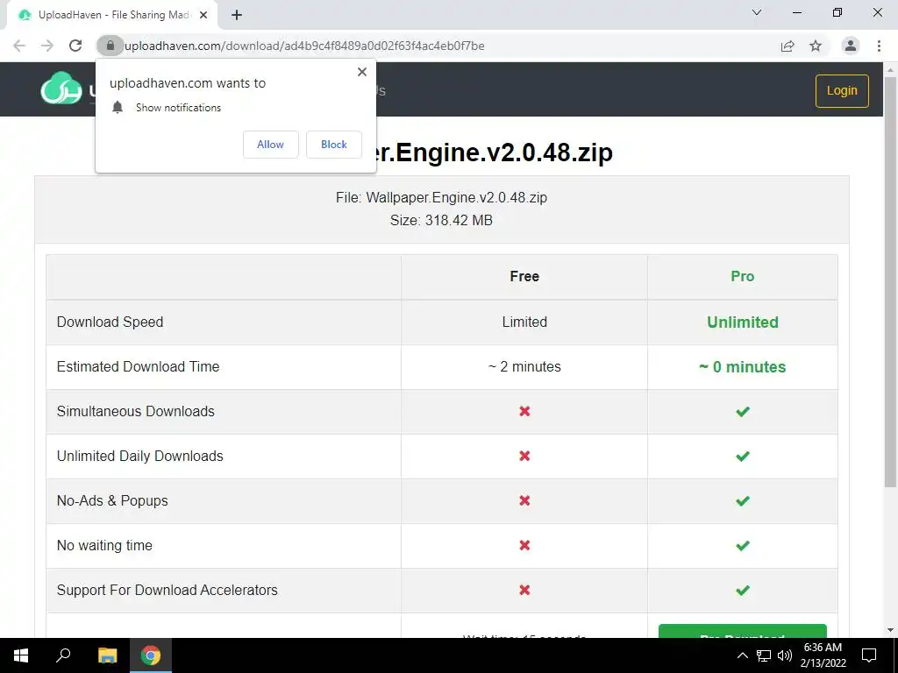
Task: Block notifications from uploadhaven.com
Action: click(334, 145)
